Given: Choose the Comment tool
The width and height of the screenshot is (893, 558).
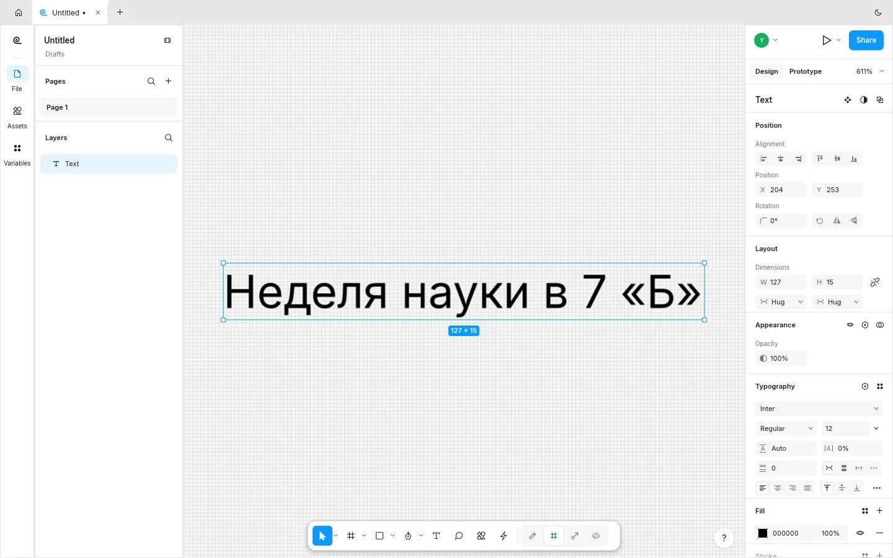Looking at the screenshot, I should tap(459, 536).
